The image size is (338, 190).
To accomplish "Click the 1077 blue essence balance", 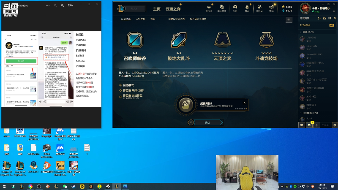I will (287, 11).
